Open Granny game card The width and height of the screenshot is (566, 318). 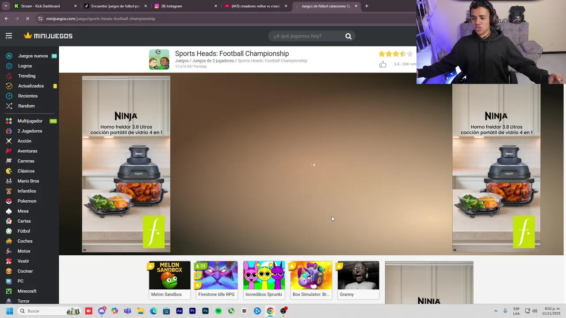[358, 280]
